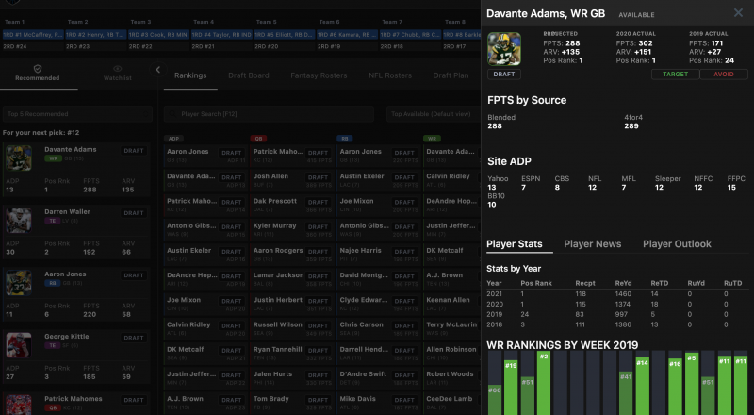
Task: Open the Draft Board tab
Action: tap(249, 75)
